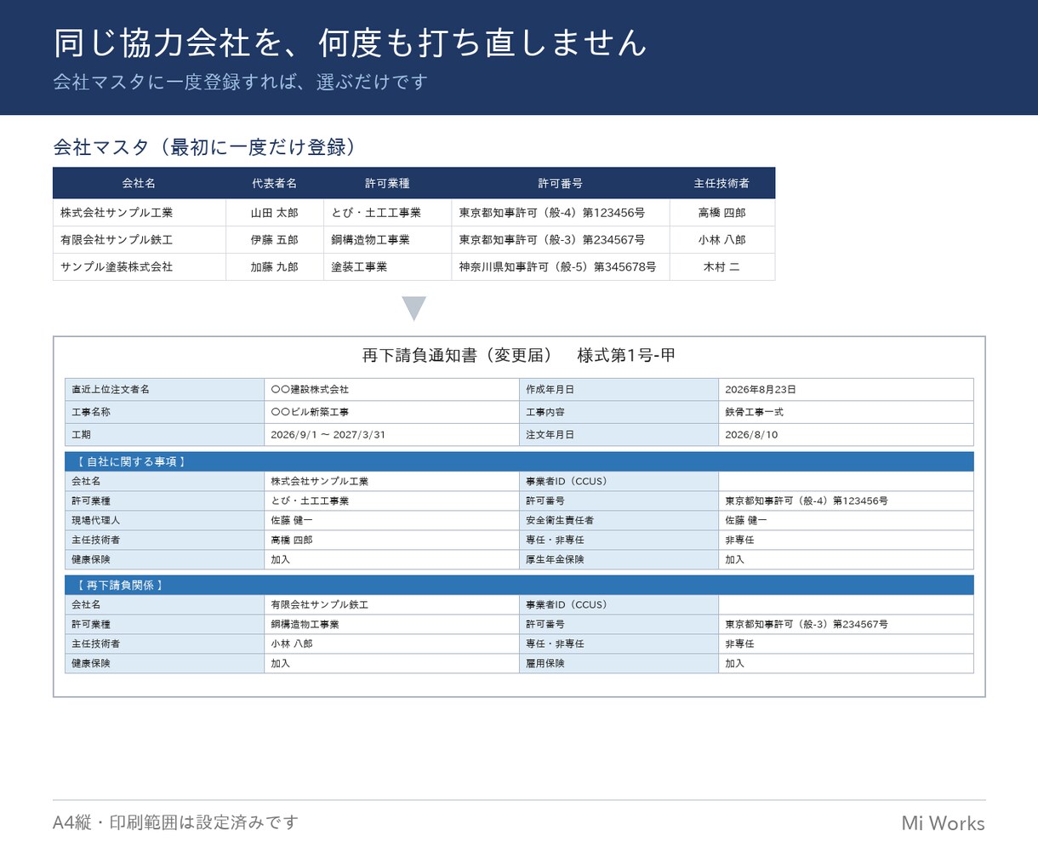The width and height of the screenshot is (1038, 858).
Task: Click representative name 伊藤 五郎
Action: [275, 240]
